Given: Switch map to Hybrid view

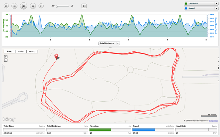Looking at the screenshot, I should pyautogui.click(x=32, y=51).
